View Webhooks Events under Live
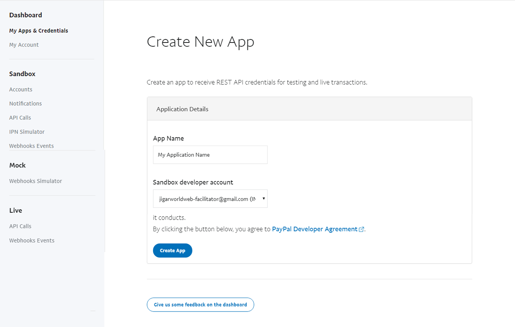515x327 pixels. (32, 241)
